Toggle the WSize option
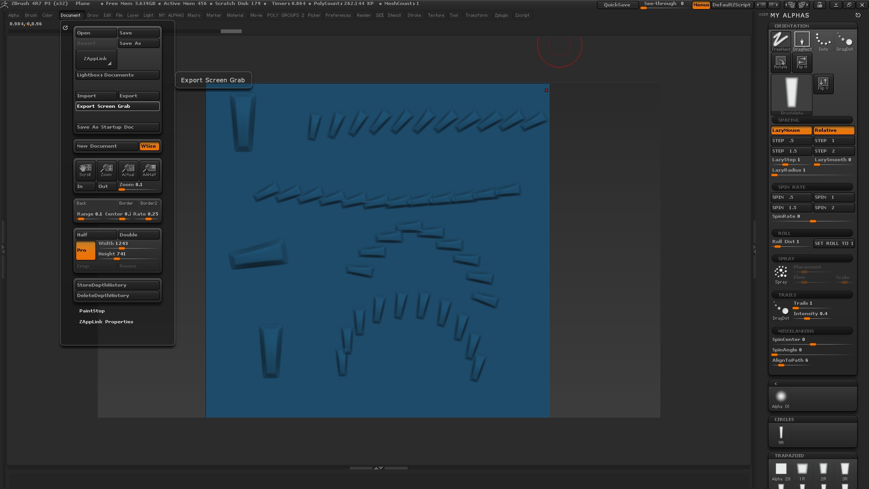This screenshot has width=869, height=489. click(x=149, y=146)
